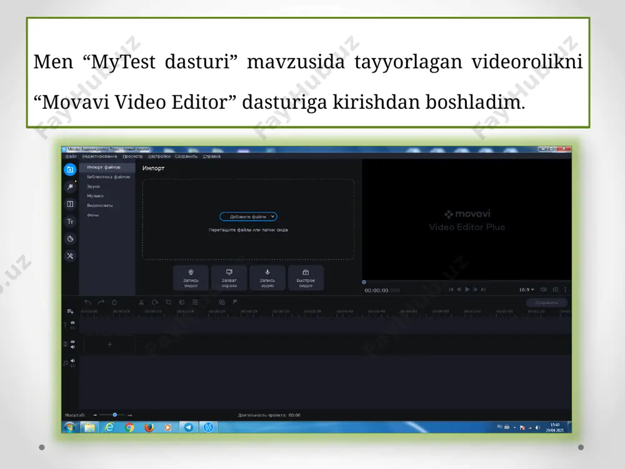Viewport: 625px width, 469px height.
Task: Click the snapshot camera icon under preview
Action: pos(555,290)
